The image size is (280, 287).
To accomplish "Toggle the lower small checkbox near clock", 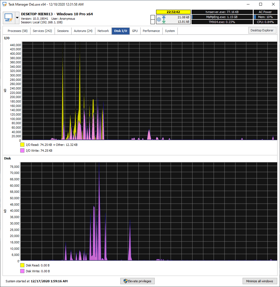I will (153, 22).
